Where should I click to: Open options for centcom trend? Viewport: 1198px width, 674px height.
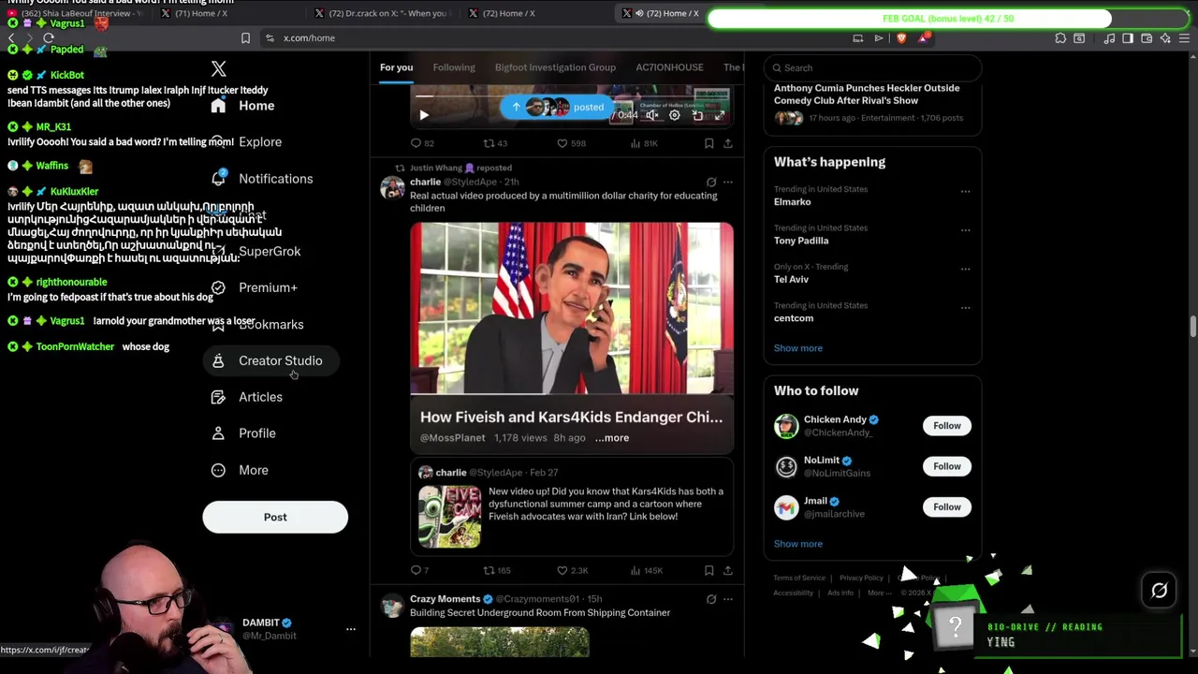[x=965, y=307]
